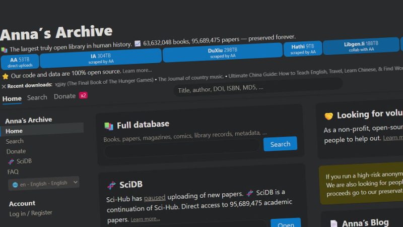Viewport: 403px width, 227px height.
Task: Click the Anna's Archive title heading
Action: pyautogui.click(x=56, y=33)
